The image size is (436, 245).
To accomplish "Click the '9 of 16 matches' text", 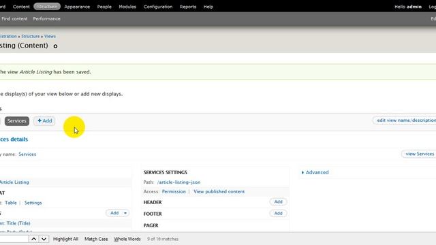I will (163, 239).
